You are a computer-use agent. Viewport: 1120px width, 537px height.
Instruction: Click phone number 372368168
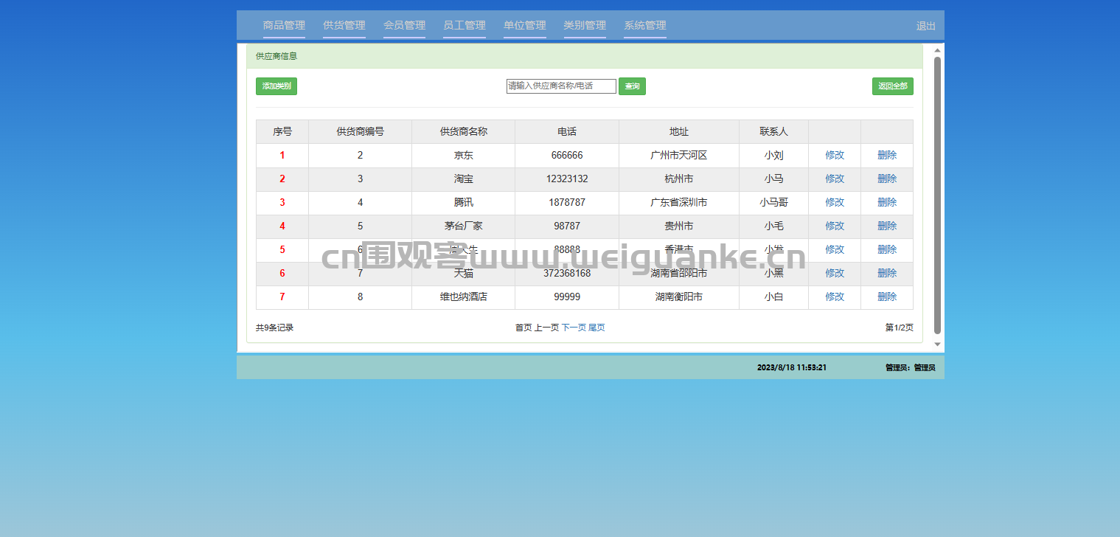567,273
